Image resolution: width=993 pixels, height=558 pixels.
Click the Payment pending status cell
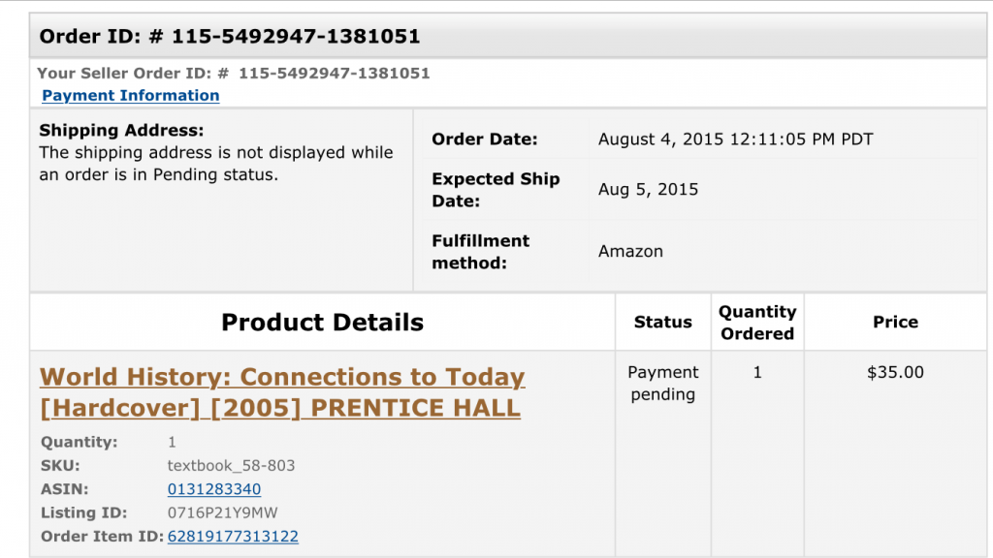(x=662, y=383)
